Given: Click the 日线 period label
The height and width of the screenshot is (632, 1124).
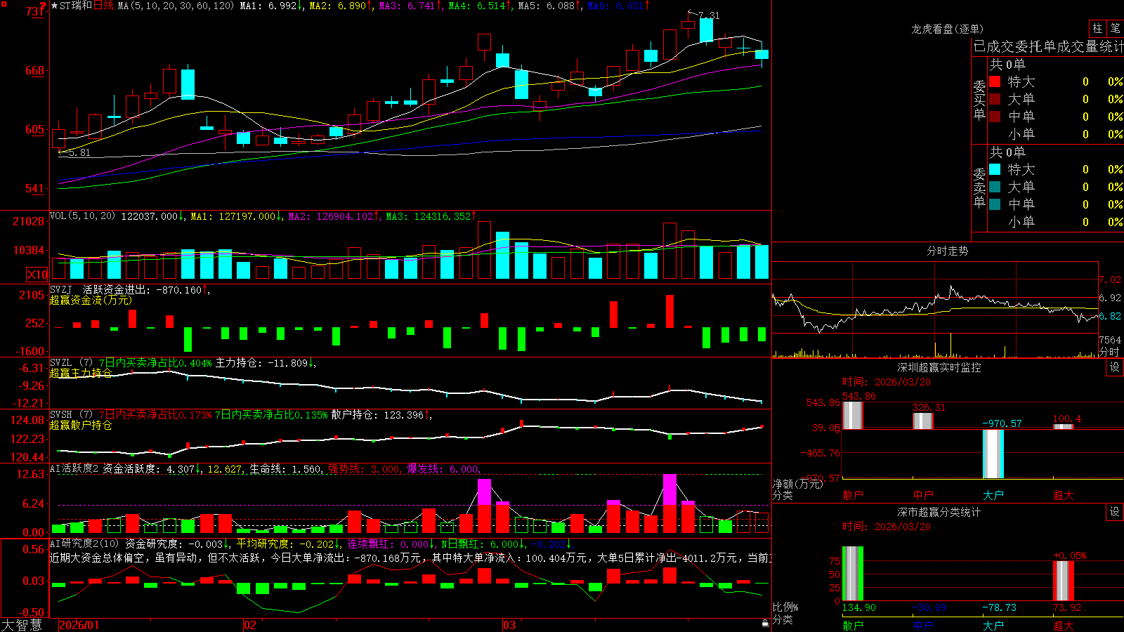Looking at the screenshot, I should (x=103, y=6).
